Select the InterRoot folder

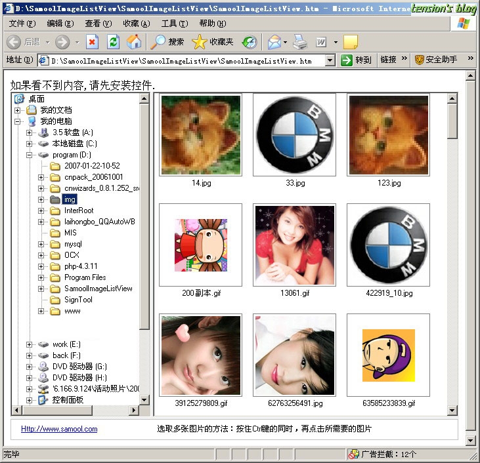79,211
